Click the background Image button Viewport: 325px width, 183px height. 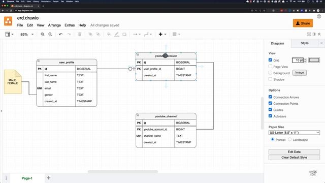[300, 73]
